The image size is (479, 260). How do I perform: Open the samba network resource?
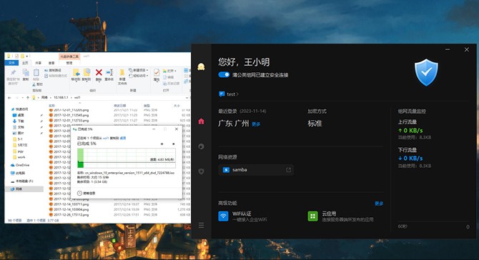pyautogui.click(x=256, y=170)
